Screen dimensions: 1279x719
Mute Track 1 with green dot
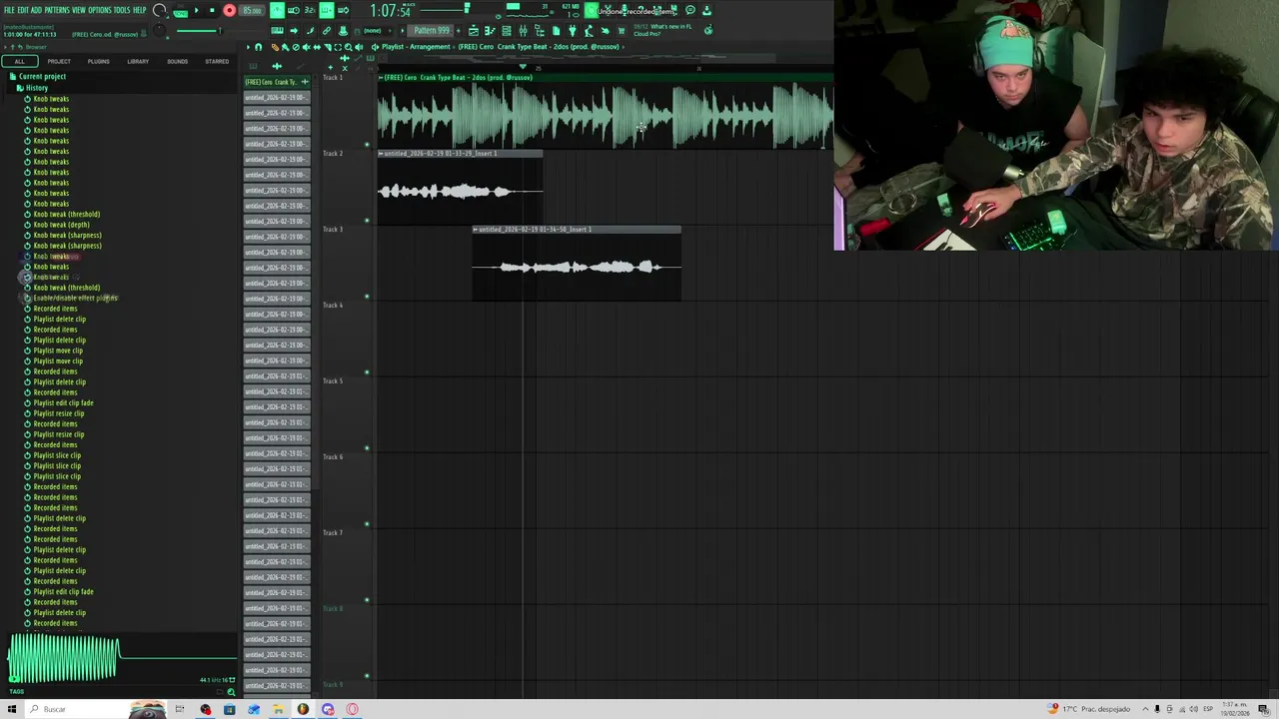point(367,145)
